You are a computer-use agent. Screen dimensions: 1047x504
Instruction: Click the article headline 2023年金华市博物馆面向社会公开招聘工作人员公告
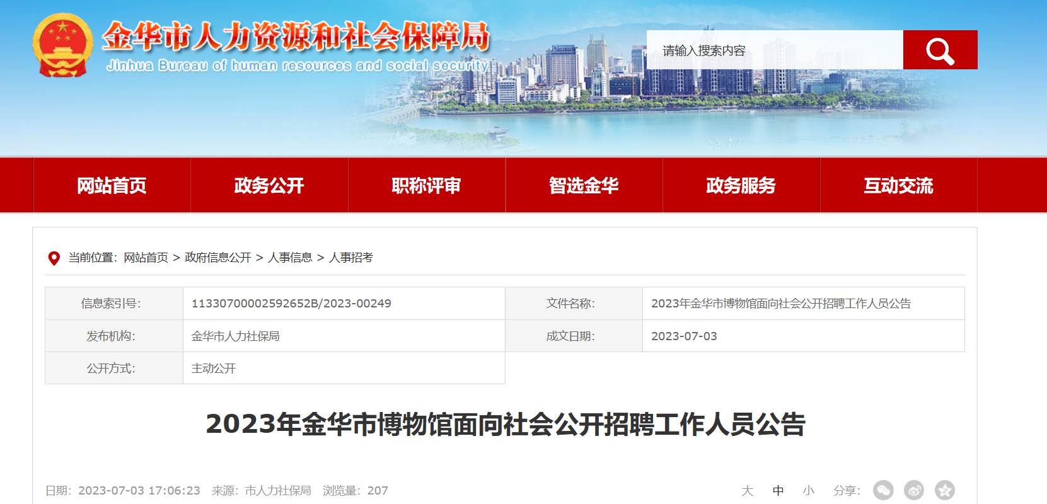[x=506, y=424]
